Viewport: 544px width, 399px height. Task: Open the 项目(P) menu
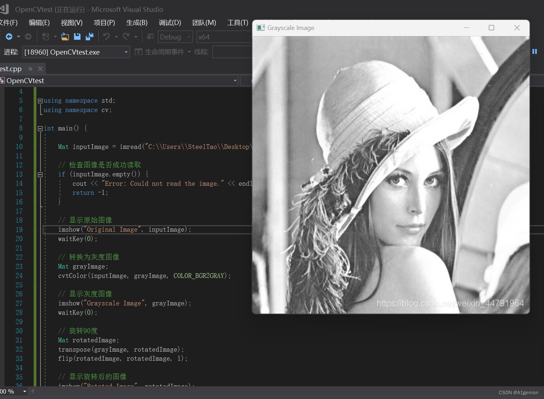[104, 23]
